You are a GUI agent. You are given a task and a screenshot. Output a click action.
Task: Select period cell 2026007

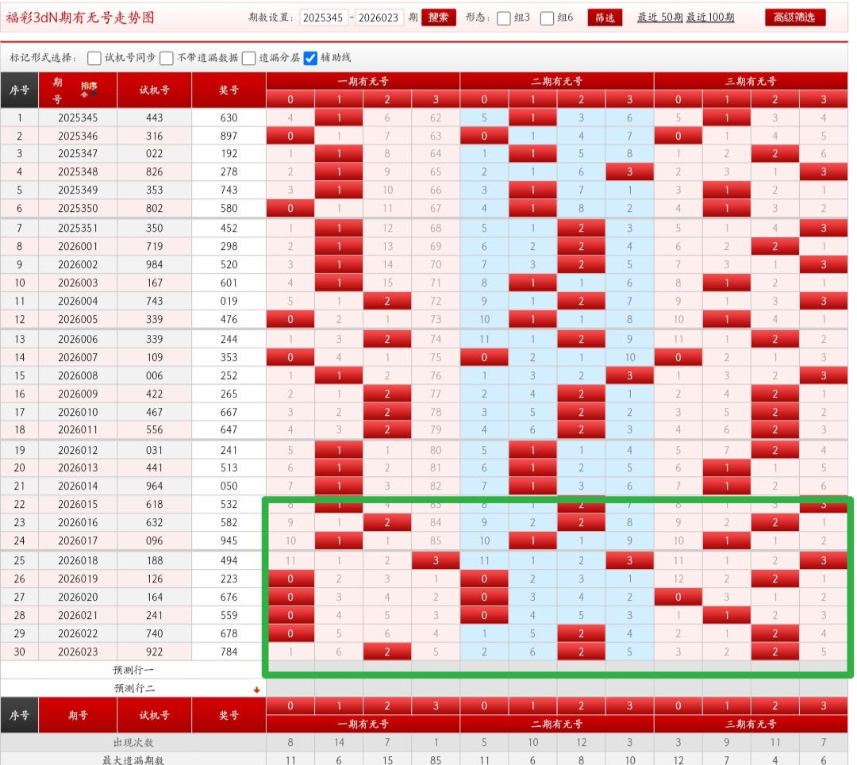(x=78, y=357)
